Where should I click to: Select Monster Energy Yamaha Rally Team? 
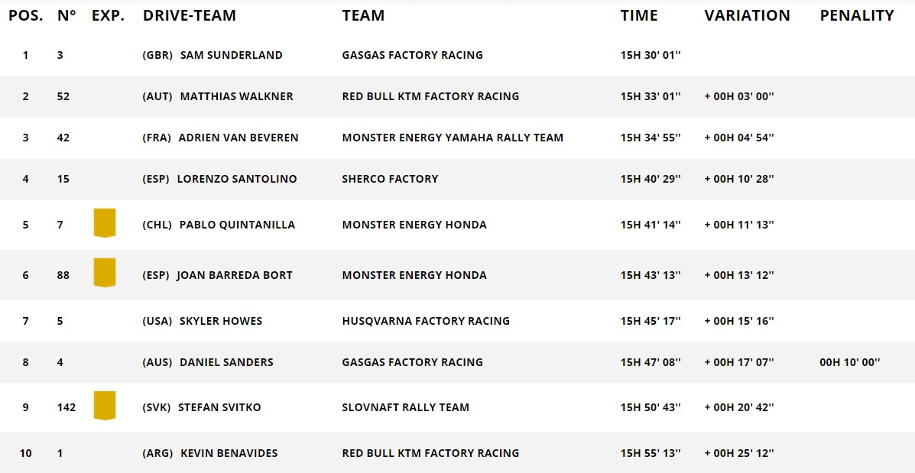click(453, 138)
